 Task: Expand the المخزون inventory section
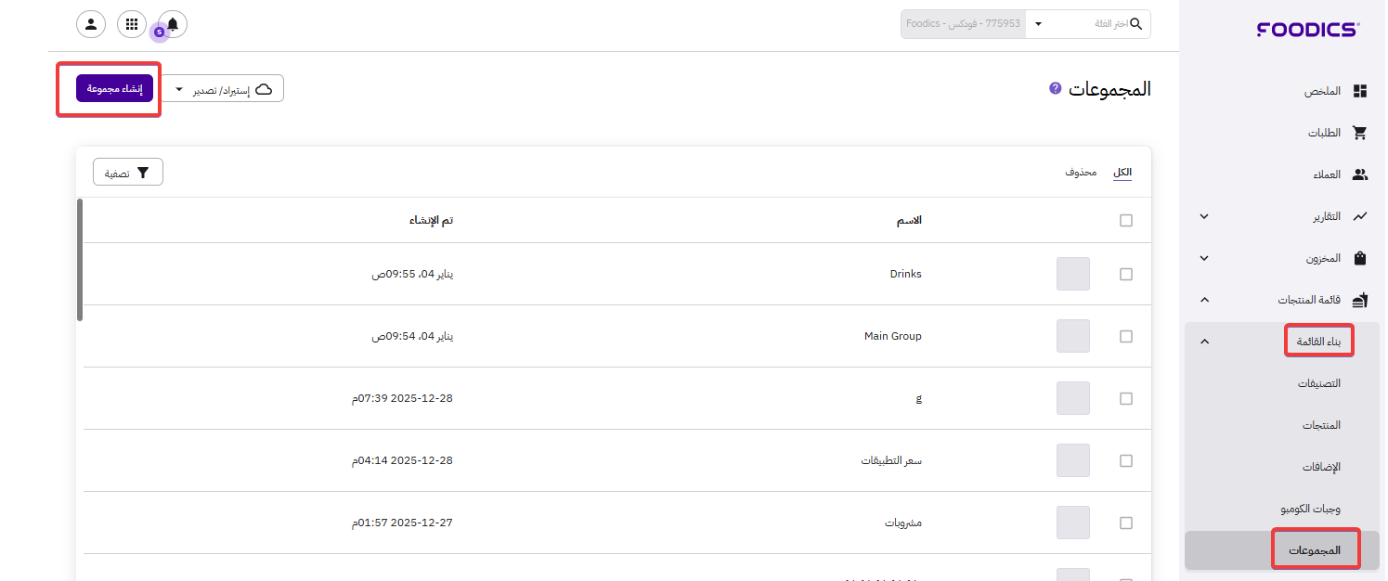coord(1204,258)
